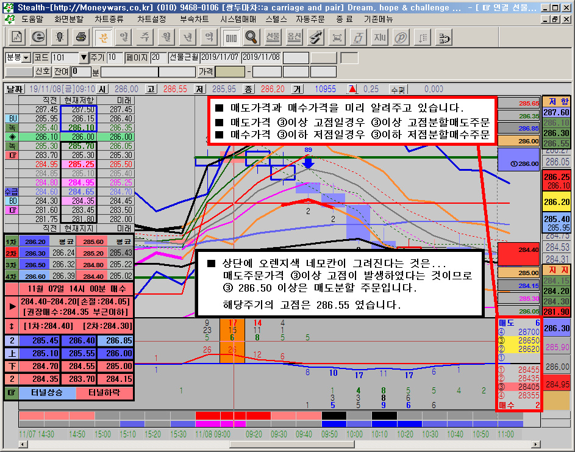The width and height of the screenshot is (575, 452).
Task: Click the 신호 signal button
Action: click(42, 71)
